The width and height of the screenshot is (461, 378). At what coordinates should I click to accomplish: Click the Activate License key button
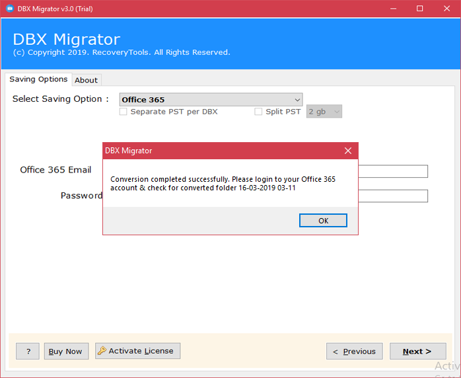(137, 351)
